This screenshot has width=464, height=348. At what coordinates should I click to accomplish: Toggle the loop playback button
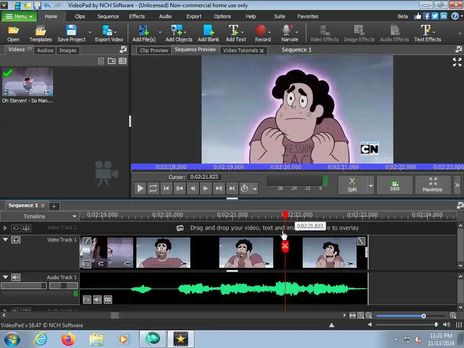pyautogui.click(x=153, y=188)
